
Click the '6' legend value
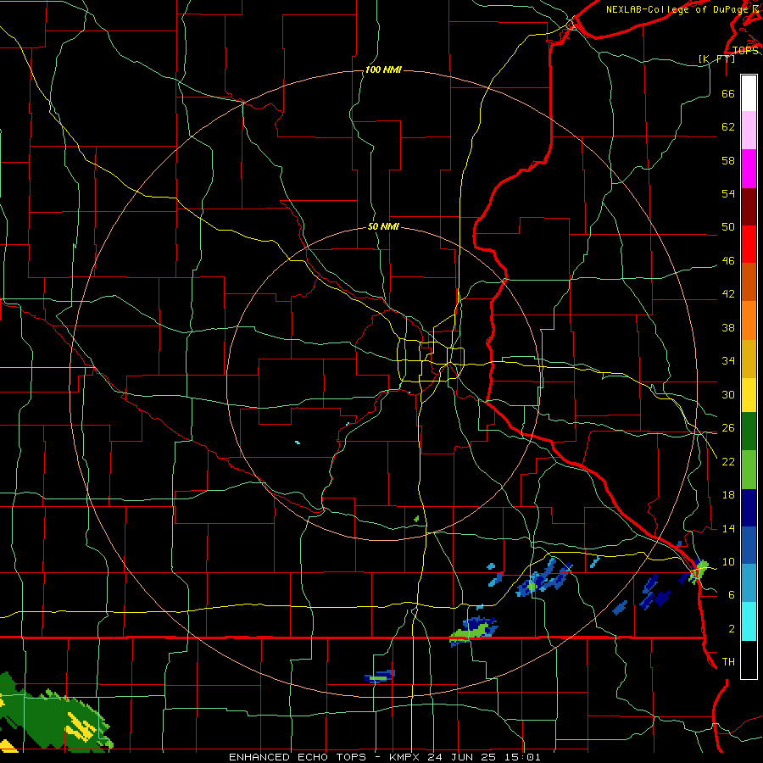pyautogui.click(x=732, y=595)
